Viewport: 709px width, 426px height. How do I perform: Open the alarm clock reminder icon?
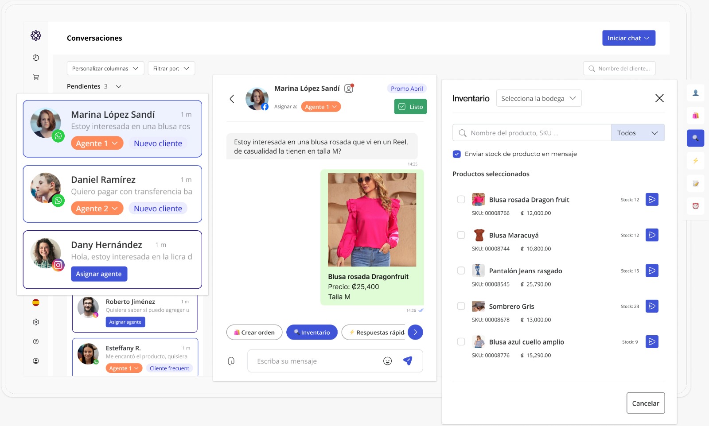click(695, 206)
